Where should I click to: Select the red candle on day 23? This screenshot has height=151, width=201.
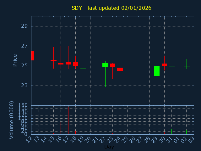[x=112, y=65]
